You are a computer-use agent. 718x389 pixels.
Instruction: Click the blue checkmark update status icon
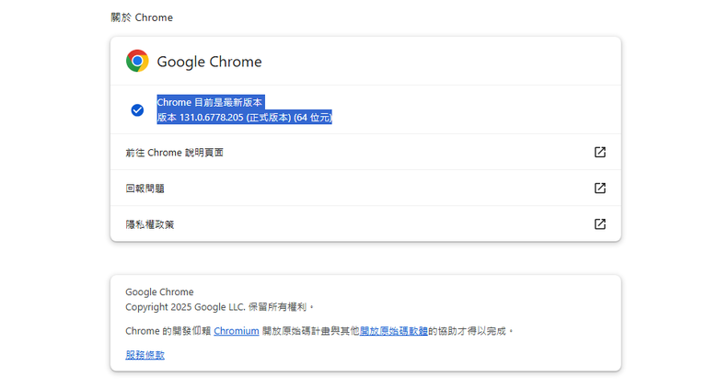tap(137, 109)
